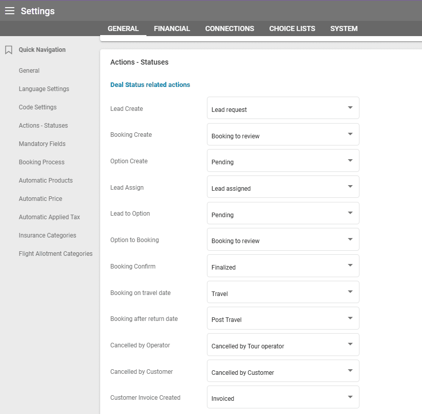The width and height of the screenshot is (422, 414).
Task: Expand the Booking on travel date dropdown
Action: tap(283, 292)
